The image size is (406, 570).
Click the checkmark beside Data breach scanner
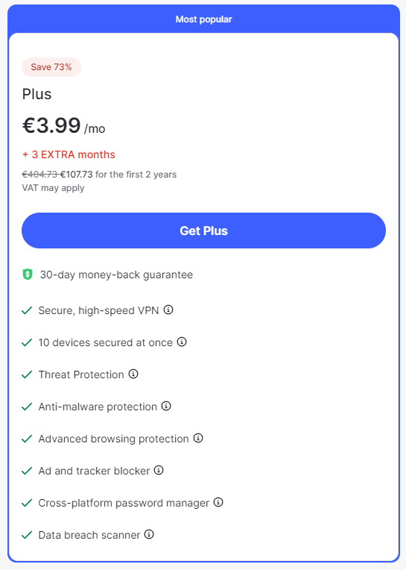pyautogui.click(x=27, y=535)
